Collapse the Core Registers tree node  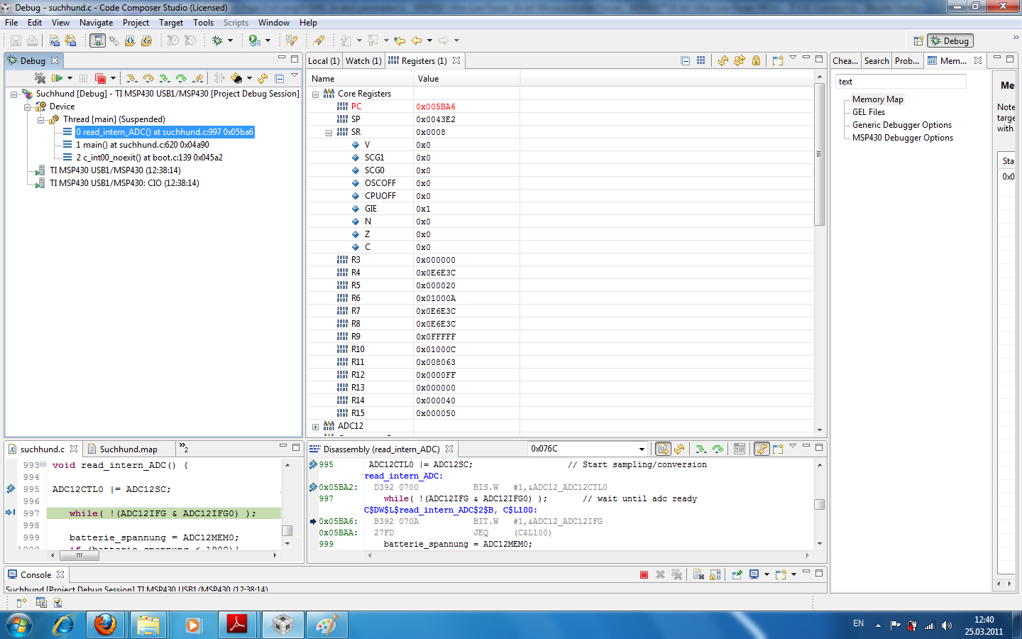[316, 94]
